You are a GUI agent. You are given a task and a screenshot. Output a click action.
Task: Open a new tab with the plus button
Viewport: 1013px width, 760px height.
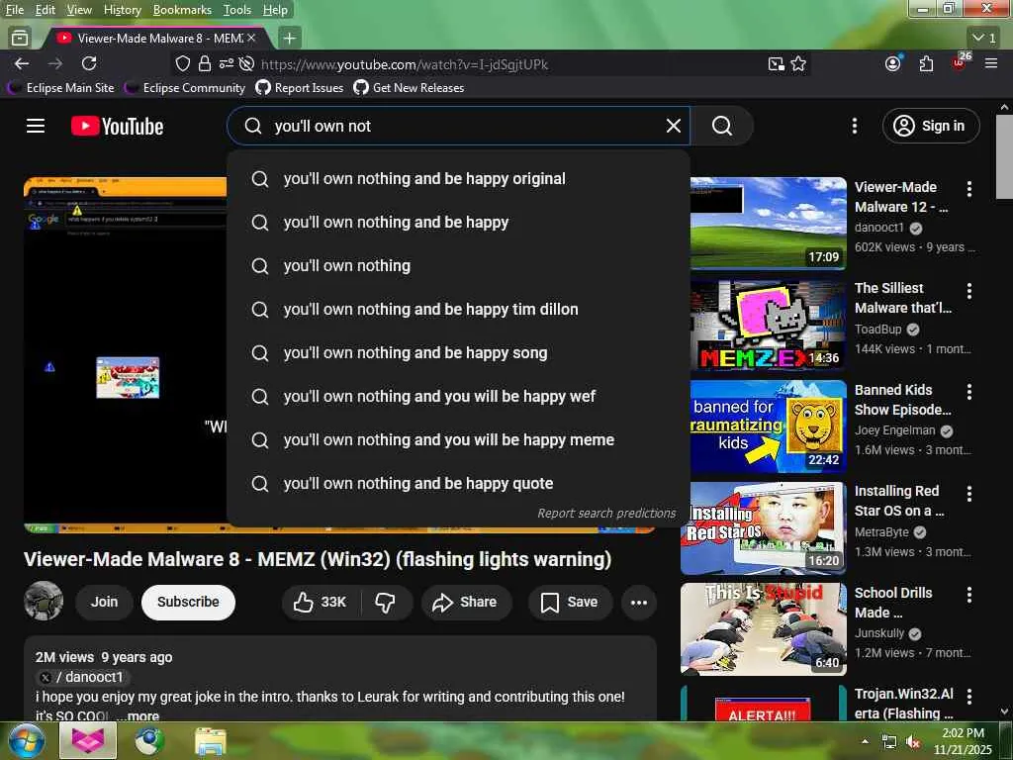290,39
